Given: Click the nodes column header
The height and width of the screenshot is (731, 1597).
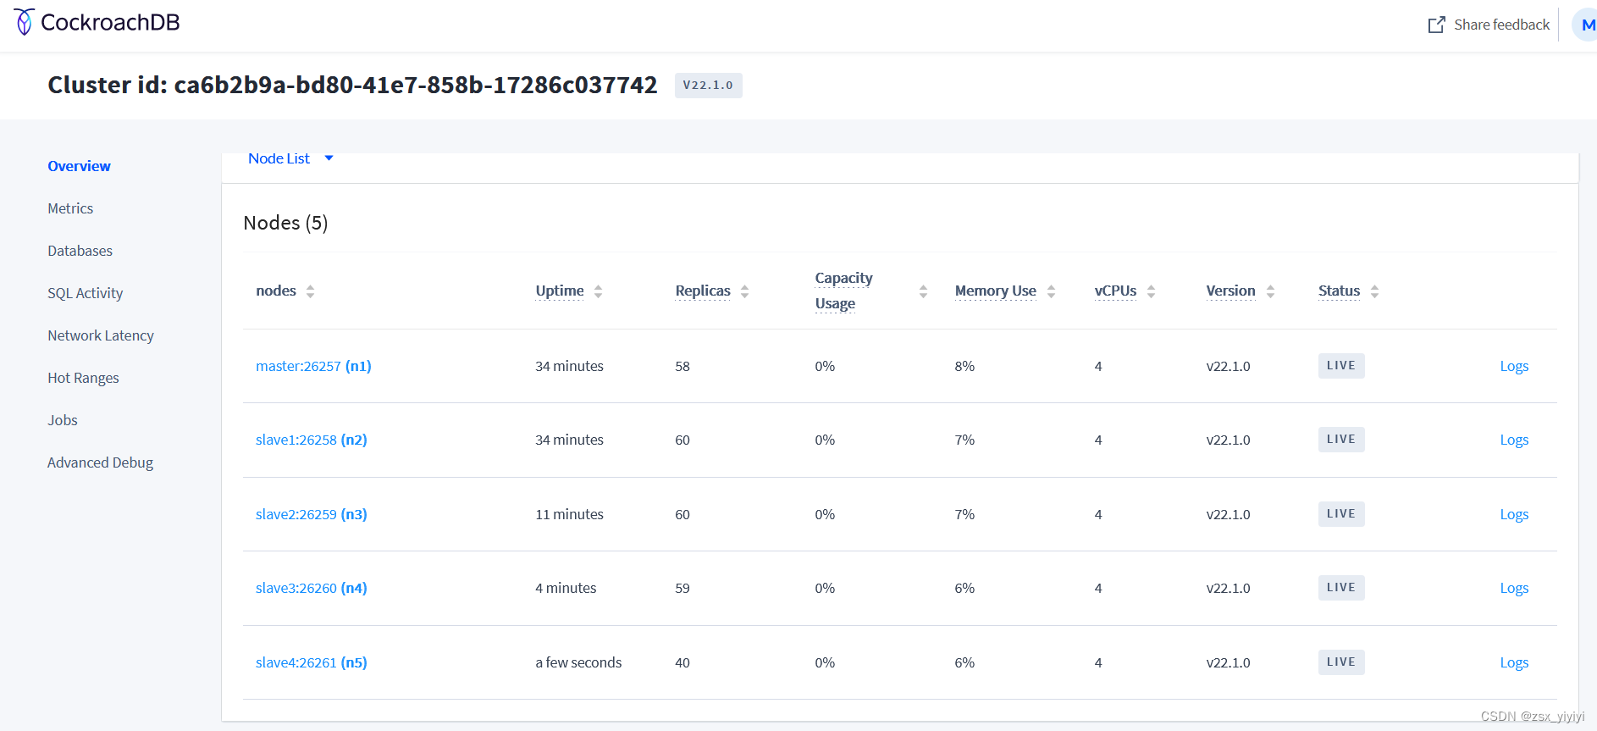Looking at the screenshot, I should (x=276, y=291).
